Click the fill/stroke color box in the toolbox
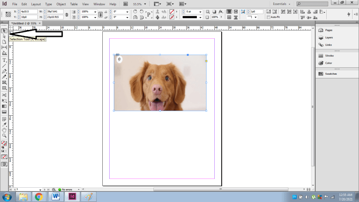Screen dimensions: 359x202 pyautogui.click(x=4, y=143)
